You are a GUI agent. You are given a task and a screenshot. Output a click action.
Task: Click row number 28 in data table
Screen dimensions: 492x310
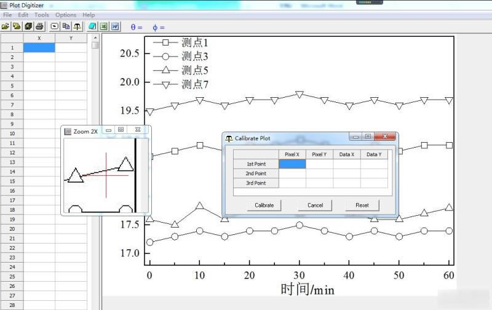point(12,305)
